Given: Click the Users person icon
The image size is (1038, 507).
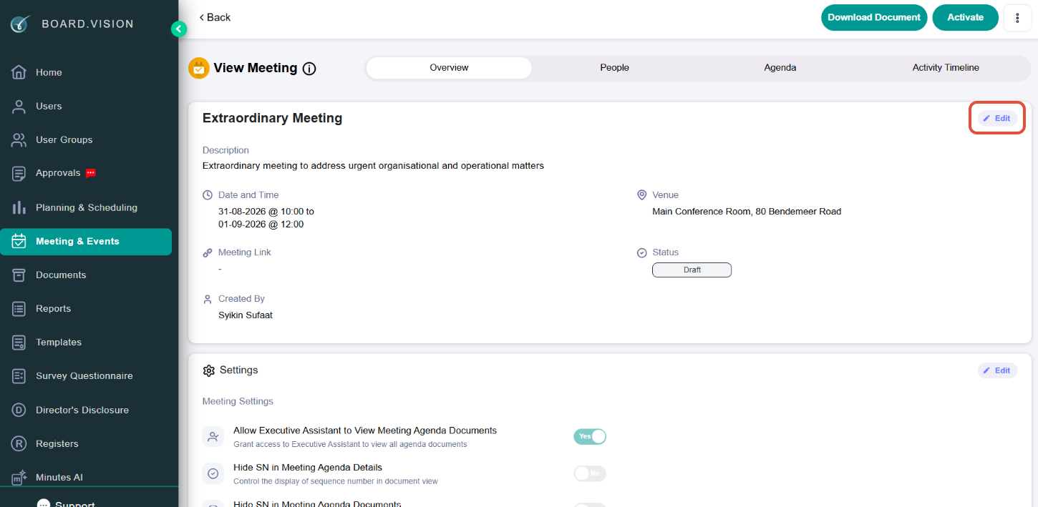Looking at the screenshot, I should (19, 106).
